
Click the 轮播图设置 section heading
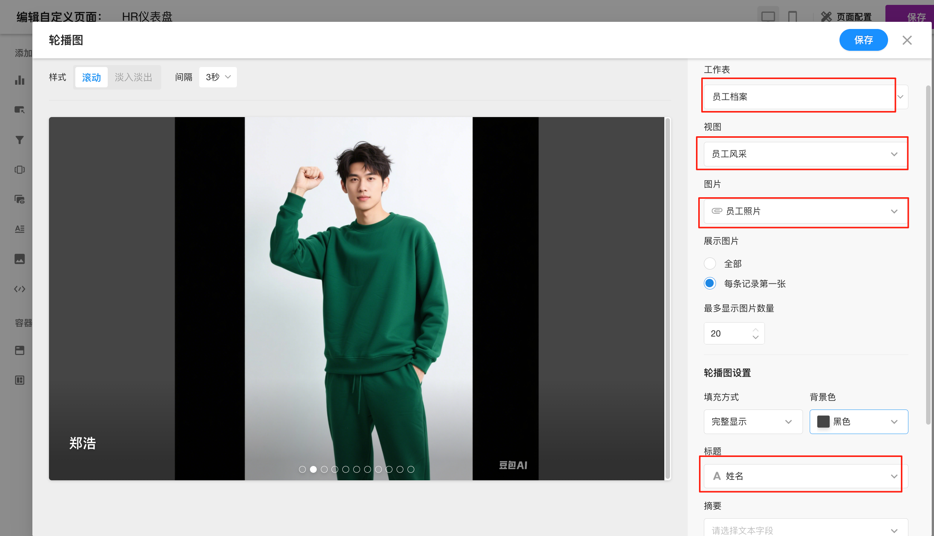point(727,373)
